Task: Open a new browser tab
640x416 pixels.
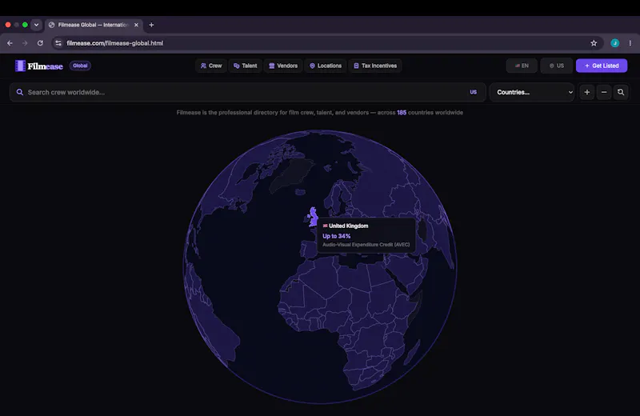Action: pos(151,25)
